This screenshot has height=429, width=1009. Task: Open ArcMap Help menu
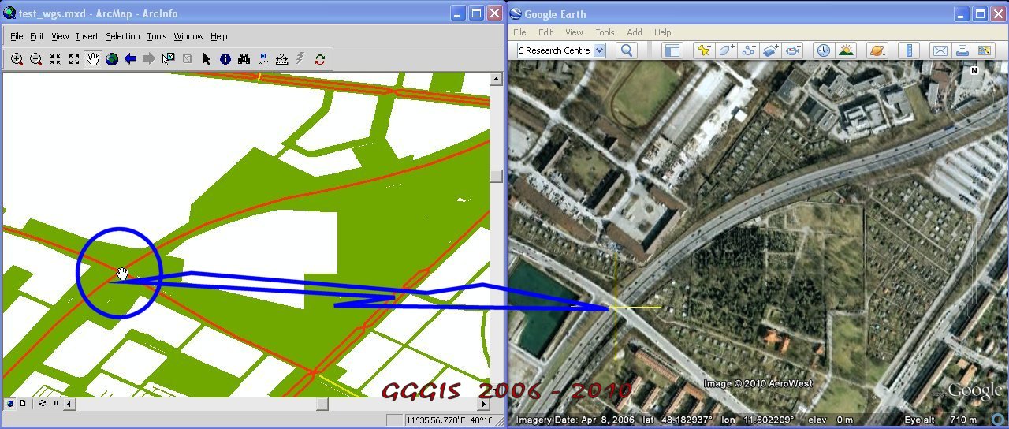pos(219,36)
